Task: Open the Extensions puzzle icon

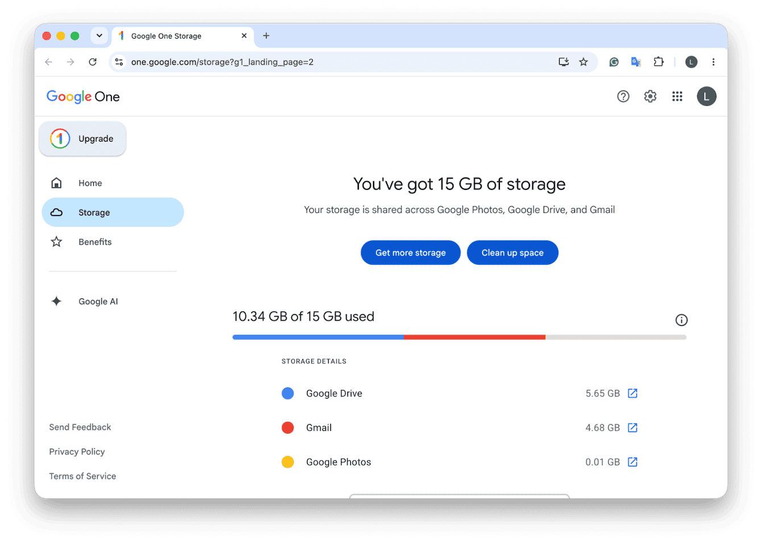Action: [659, 62]
